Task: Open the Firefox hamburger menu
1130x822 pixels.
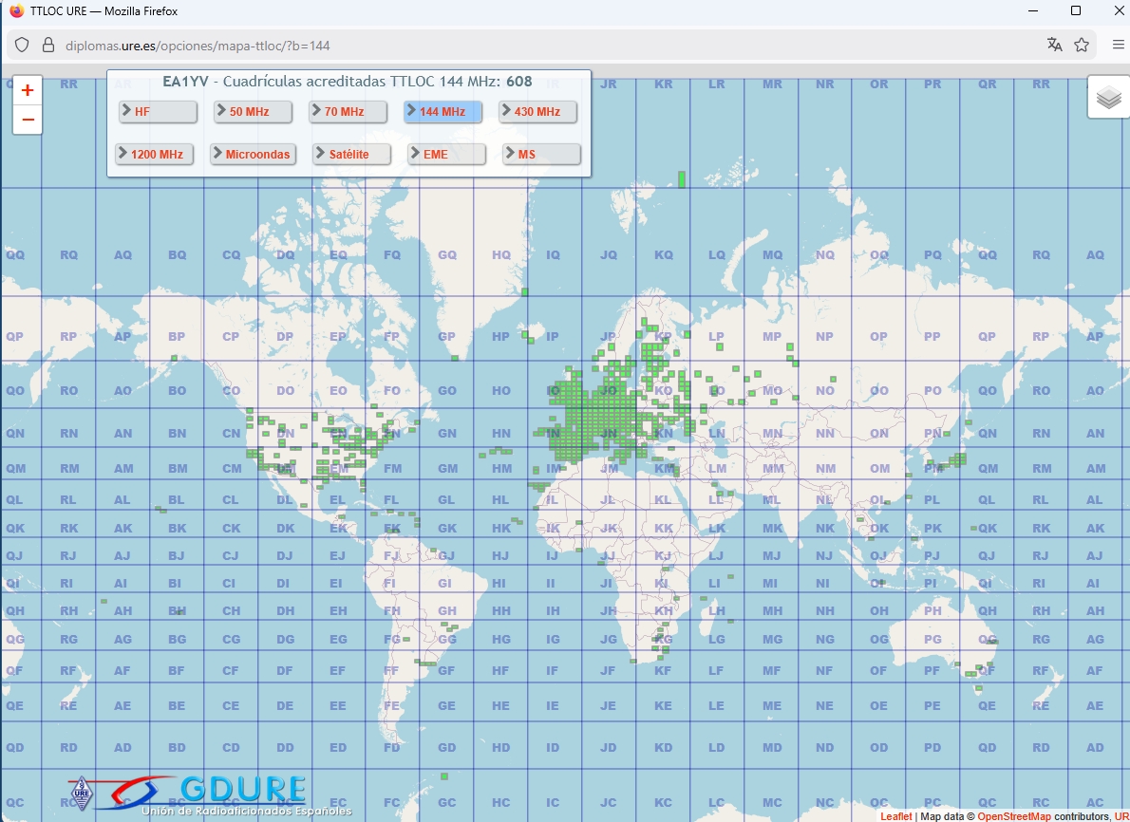Action: pyautogui.click(x=1118, y=45)
